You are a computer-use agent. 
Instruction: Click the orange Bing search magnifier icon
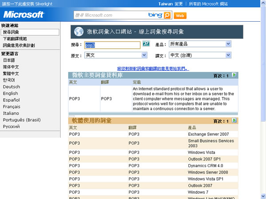click(167, 15)
